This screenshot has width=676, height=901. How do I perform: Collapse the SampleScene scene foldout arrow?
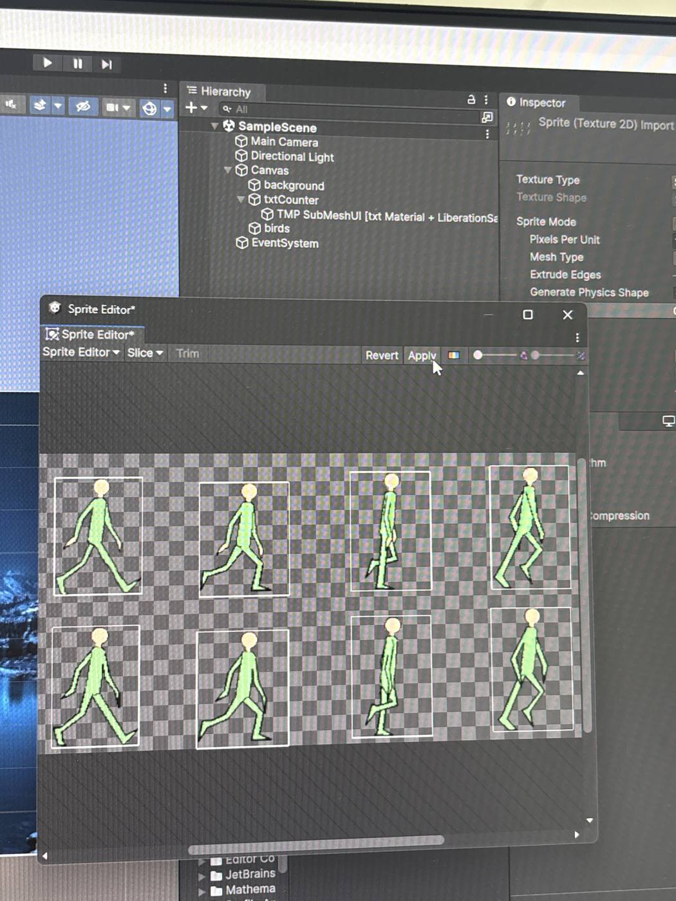coord(214,126)
